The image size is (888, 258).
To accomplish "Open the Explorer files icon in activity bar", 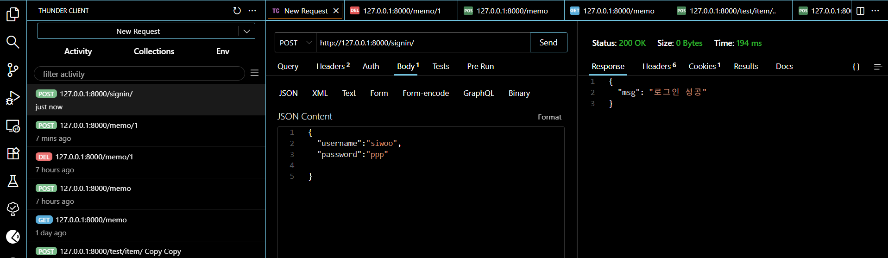I will [13, 14].
